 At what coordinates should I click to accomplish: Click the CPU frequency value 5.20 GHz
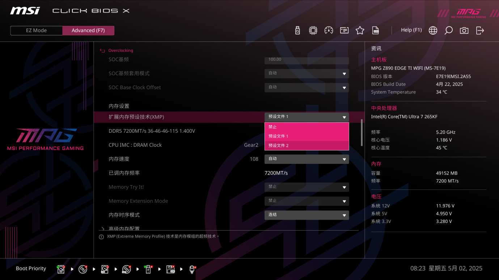tap(445, 132)
